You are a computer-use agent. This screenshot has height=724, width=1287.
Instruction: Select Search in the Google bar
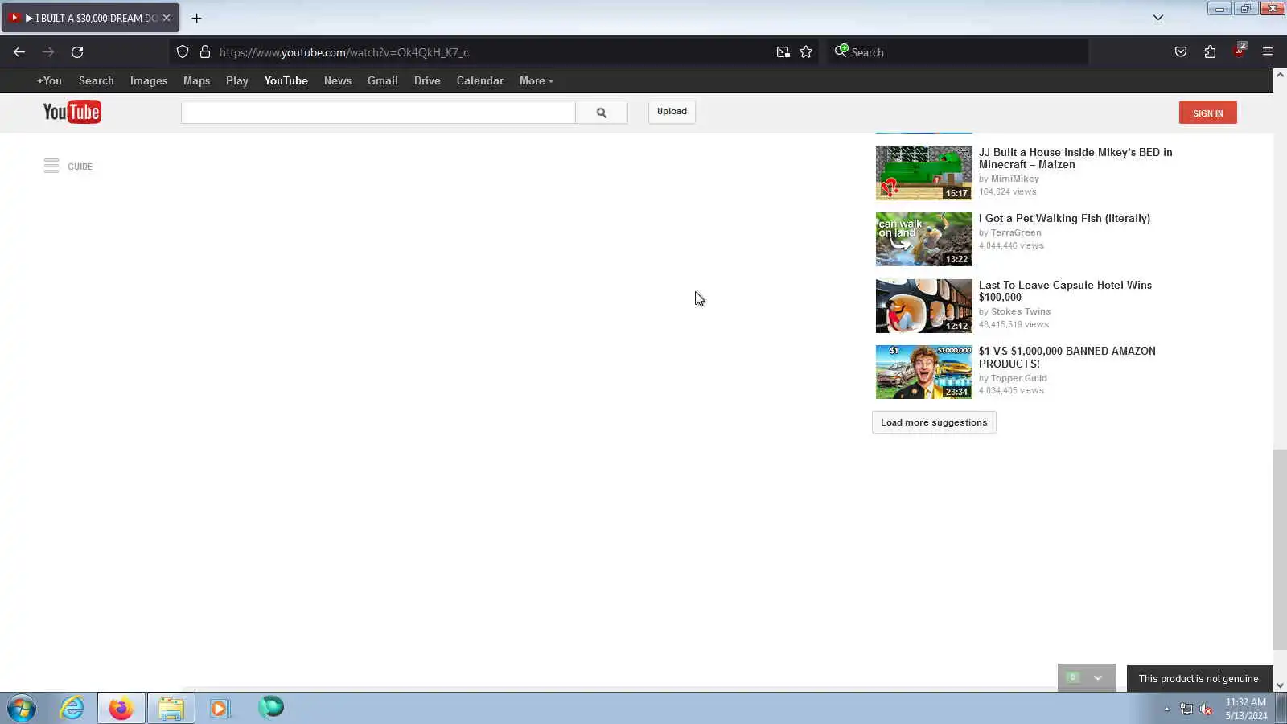(97, 80)
